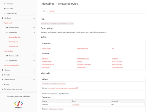The width and height of the screenshot is (149, 112).
Task: Click the compodoc logo
Action: pos(19,105)
